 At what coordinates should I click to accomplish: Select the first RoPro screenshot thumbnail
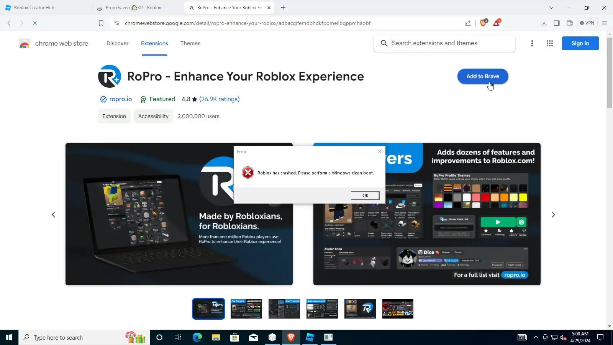208,309
